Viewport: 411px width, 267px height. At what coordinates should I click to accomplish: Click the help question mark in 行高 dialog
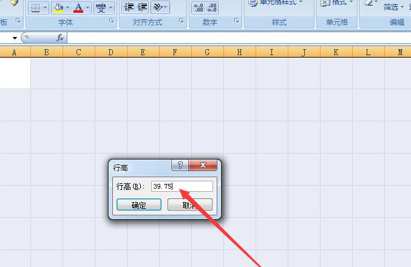tap(180, 165)
